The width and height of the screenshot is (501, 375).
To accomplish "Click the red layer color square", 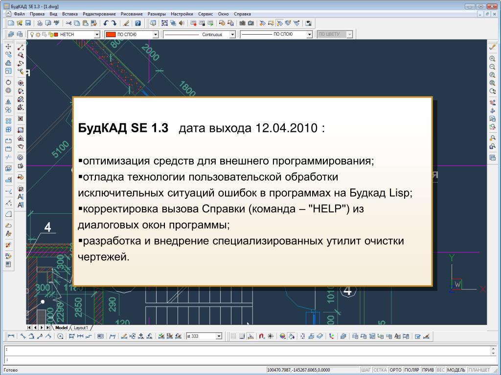I will tap(56, 35).
